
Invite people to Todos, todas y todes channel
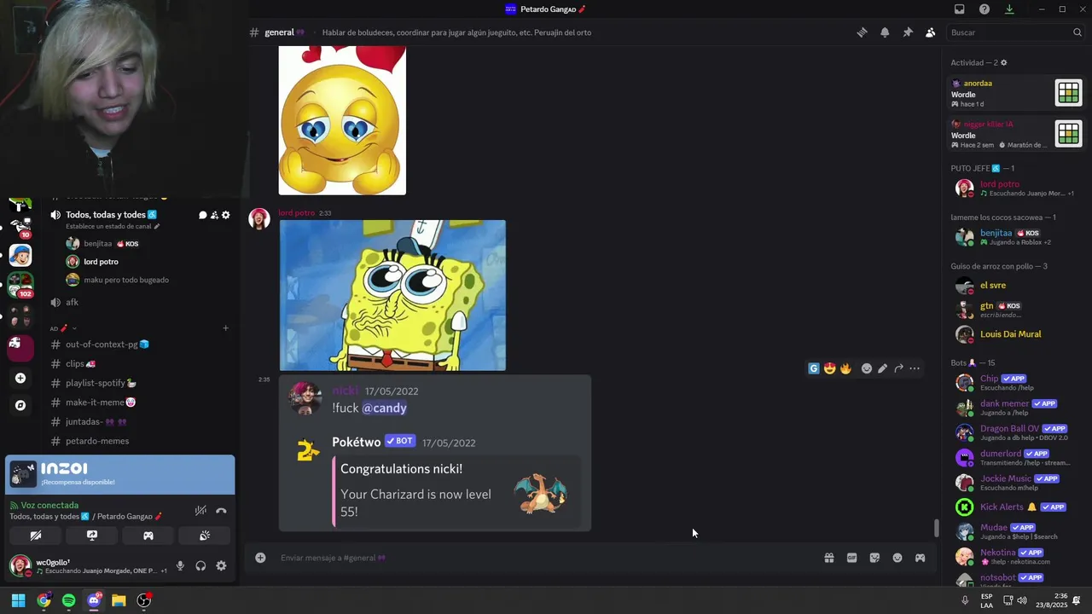[x=214, y=215]
